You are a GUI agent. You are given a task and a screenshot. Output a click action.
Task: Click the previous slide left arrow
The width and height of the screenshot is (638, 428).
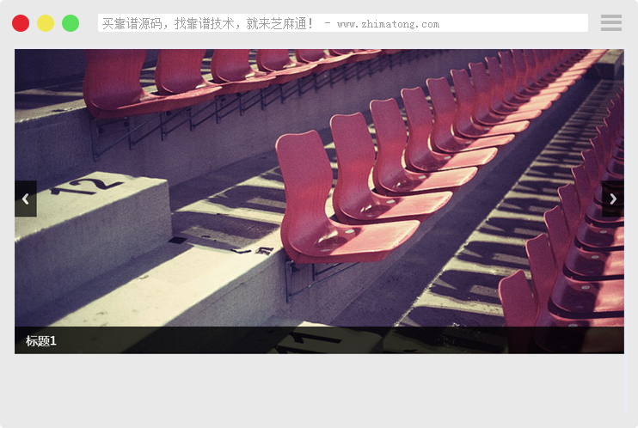[26, 199]
